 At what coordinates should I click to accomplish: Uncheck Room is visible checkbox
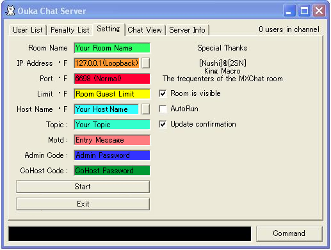163,93
